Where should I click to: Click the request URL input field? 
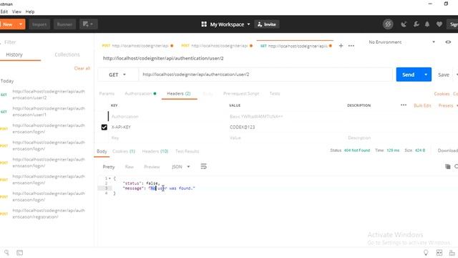(265, 75)
